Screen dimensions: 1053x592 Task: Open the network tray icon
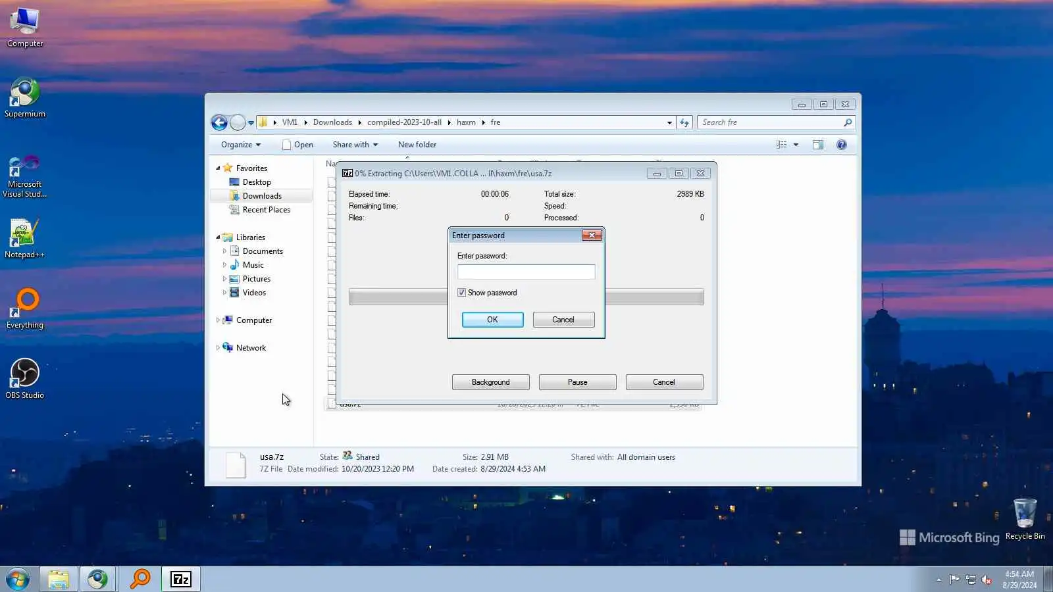(971, 580)
